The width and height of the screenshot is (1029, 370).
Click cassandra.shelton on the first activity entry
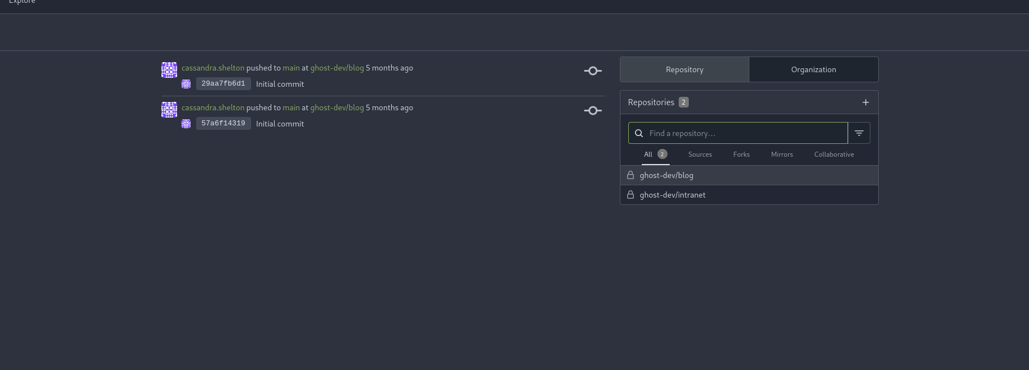pos(213,68)
